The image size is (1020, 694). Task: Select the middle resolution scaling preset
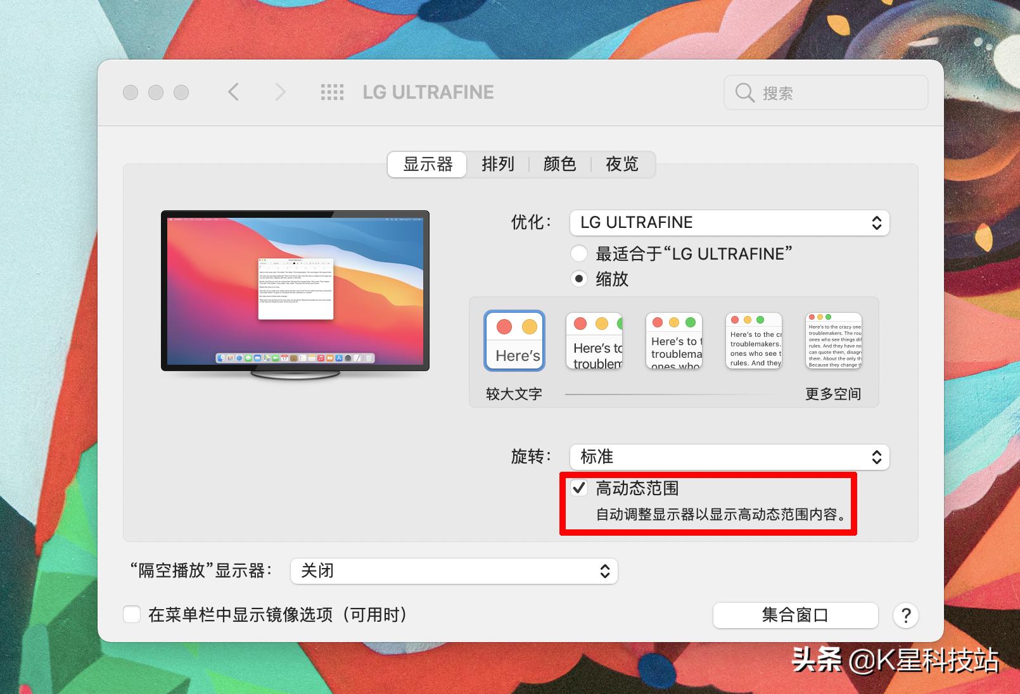point(673,340)
